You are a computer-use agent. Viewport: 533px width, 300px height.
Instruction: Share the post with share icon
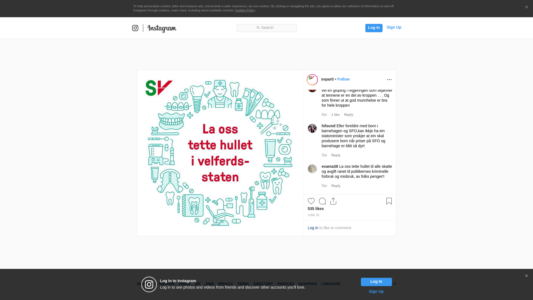click(x=333, y=201)
